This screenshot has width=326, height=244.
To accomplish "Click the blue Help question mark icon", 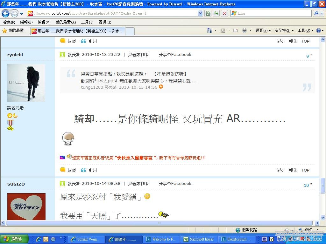I will tap(318, 30).
